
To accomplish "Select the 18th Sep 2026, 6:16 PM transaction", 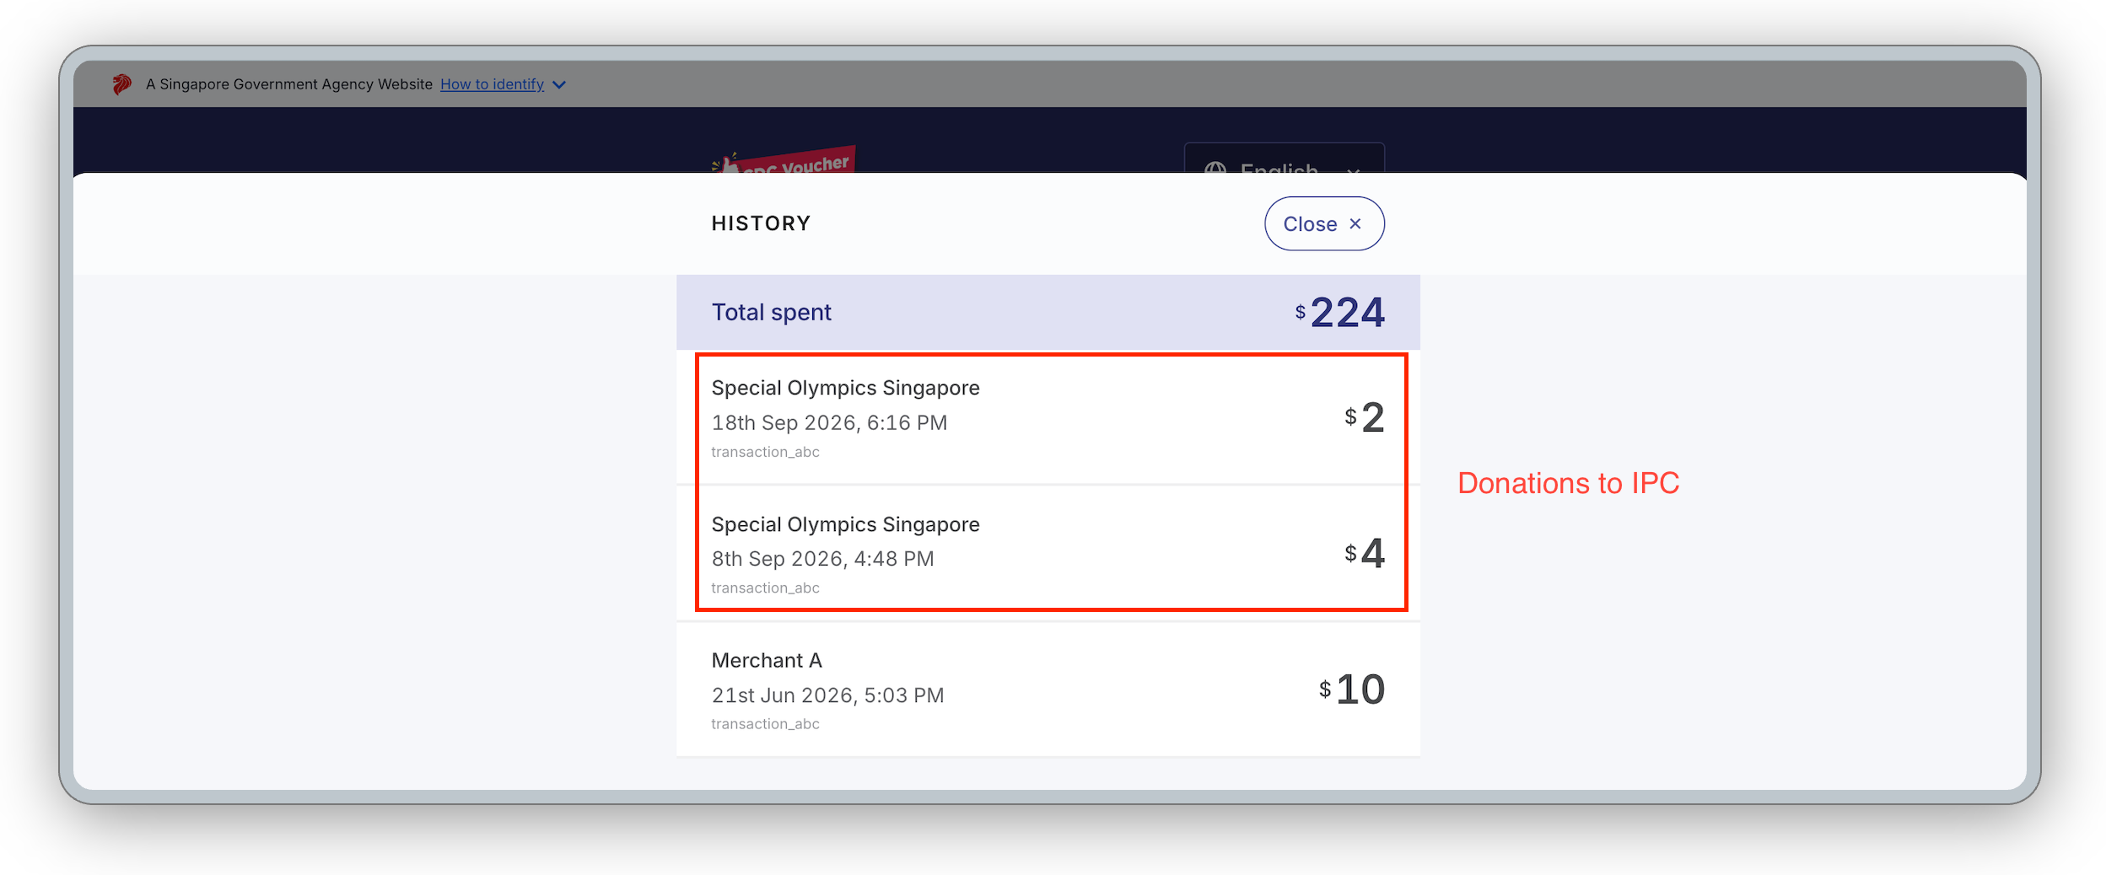I will pyautogui.click(x=1048, y=418).
